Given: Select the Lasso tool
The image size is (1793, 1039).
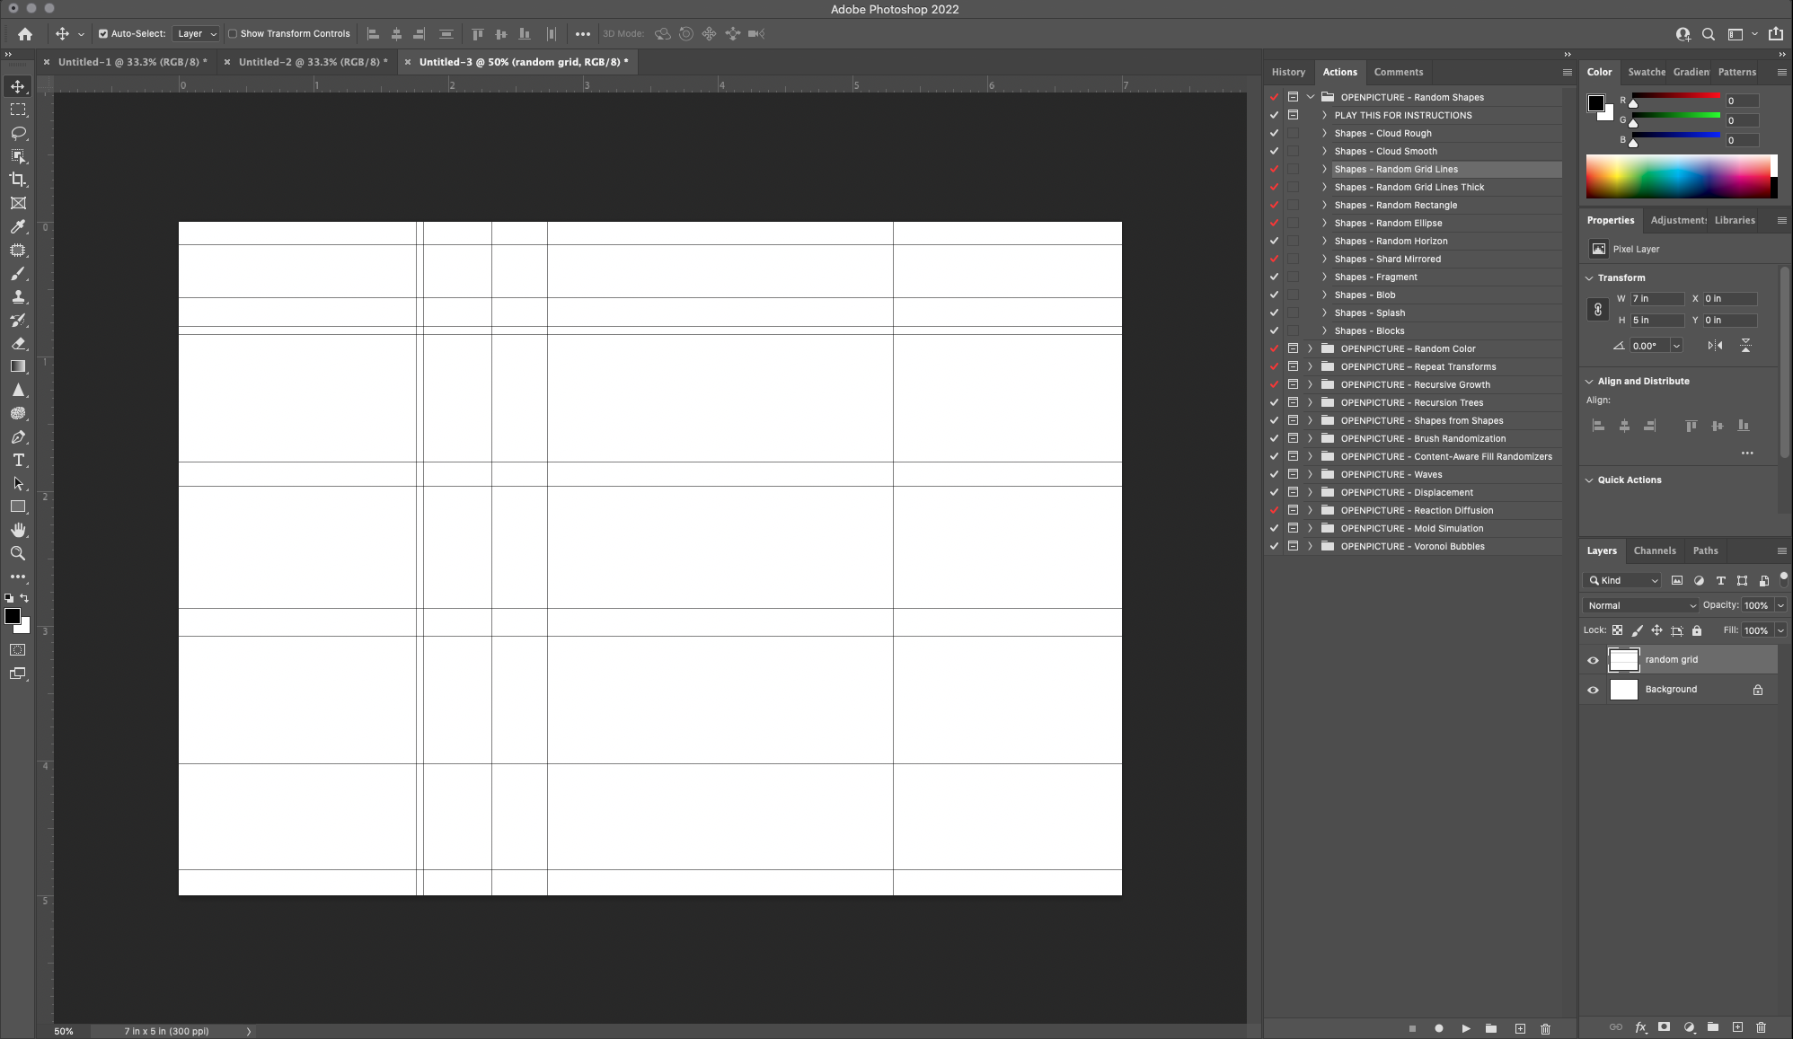Looking at the screenshot, I should [18, 133].
